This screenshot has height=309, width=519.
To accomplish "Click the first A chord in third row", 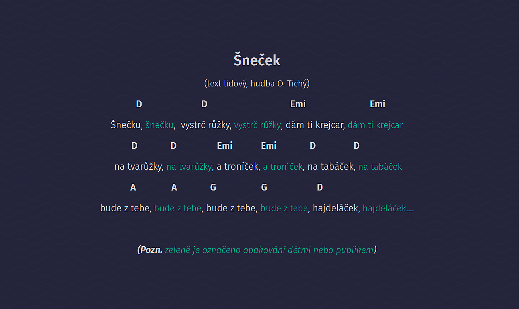I will [x=133, y=187].
